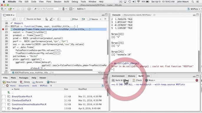This screenshot has height=113, width=202.
Task: Switch to the Plots tab
Action: pos(13,78)
